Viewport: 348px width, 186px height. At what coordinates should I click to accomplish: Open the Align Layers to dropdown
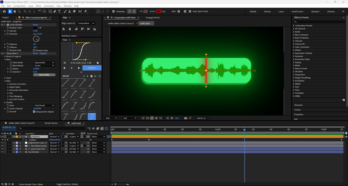click(86, 23)
